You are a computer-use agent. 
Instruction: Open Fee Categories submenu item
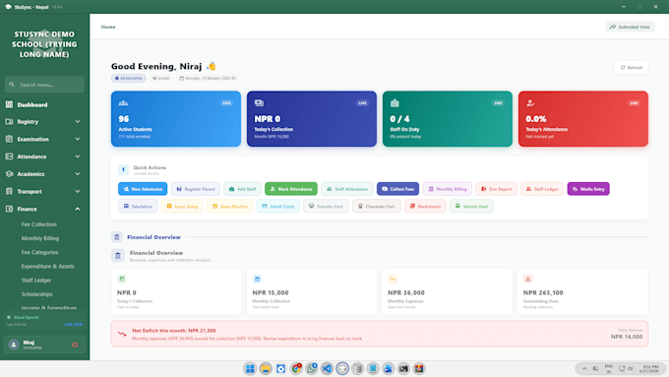tap(39, 252)
